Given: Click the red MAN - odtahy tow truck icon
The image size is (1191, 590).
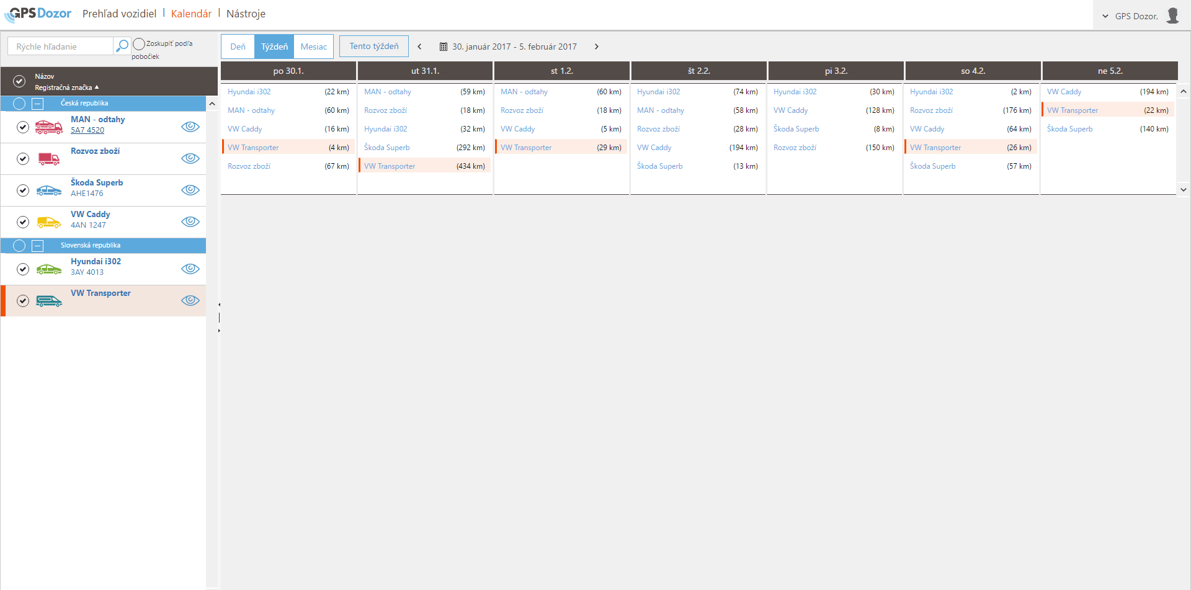Looking at the screenshot, I should (x=48, y=127).
